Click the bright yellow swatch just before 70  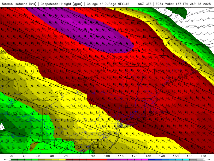pyautogui.click(x=62, y=160)
